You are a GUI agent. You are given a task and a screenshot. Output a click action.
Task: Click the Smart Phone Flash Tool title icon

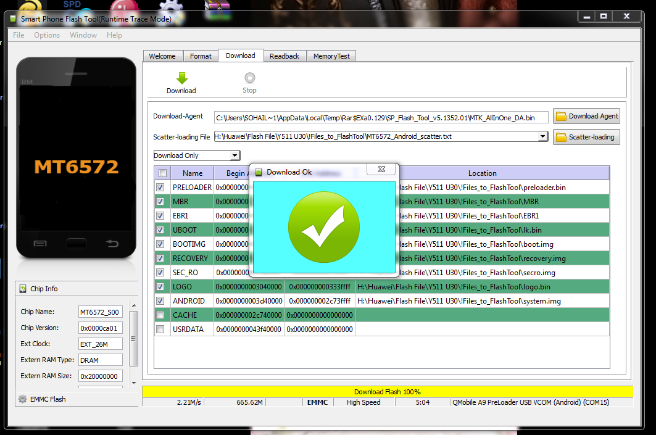click(13, 19)
